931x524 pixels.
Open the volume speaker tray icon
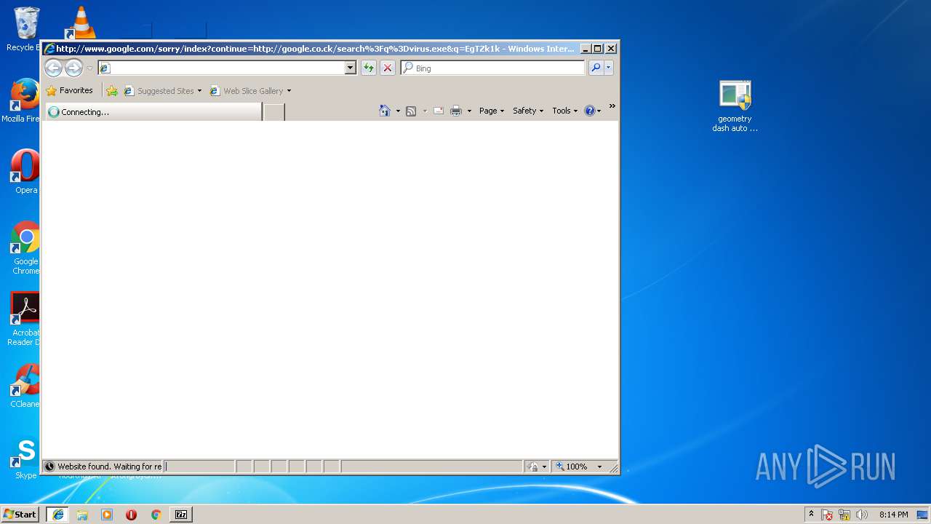(x=862, y=515)
